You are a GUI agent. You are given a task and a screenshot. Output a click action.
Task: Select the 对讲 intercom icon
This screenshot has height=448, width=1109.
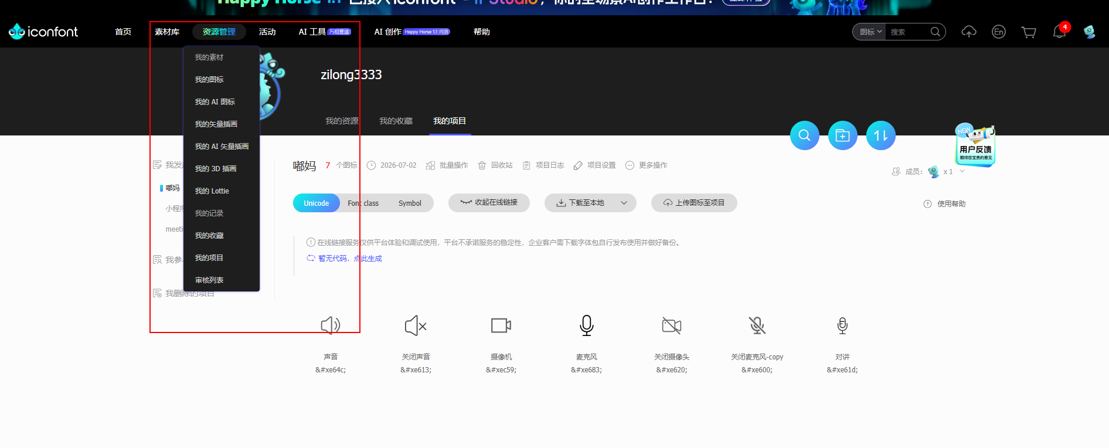point(842,325)
